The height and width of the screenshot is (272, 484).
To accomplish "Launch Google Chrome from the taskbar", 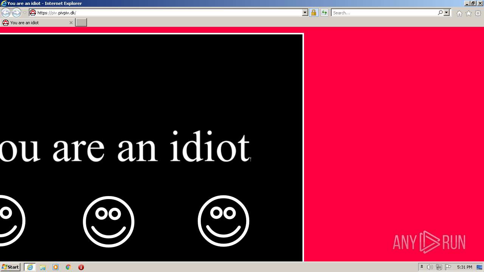I will (x=68, y=267).
